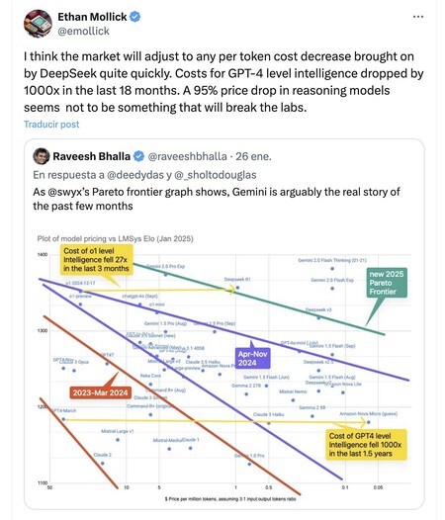Viewport: 445px width, 520px height.
Task: Click the yellow 'Cost of o1 level' callout
Action: pyautogui.click(x=96, y=260)
